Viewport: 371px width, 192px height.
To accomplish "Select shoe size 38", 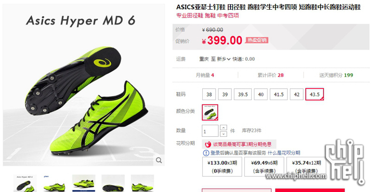I will [209, 94].
